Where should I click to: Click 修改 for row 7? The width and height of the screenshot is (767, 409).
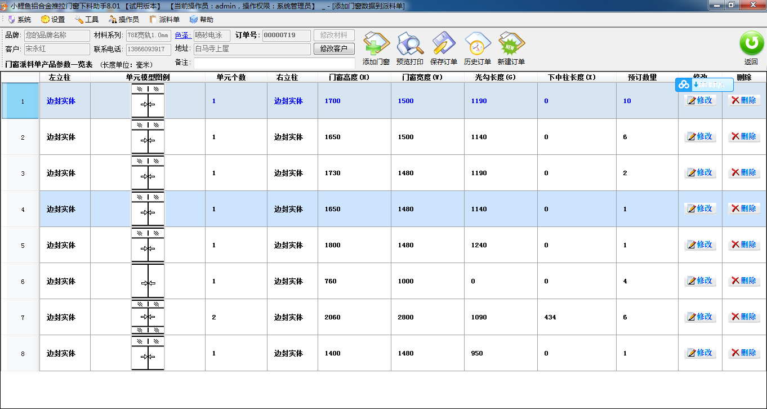click(700, 317)
